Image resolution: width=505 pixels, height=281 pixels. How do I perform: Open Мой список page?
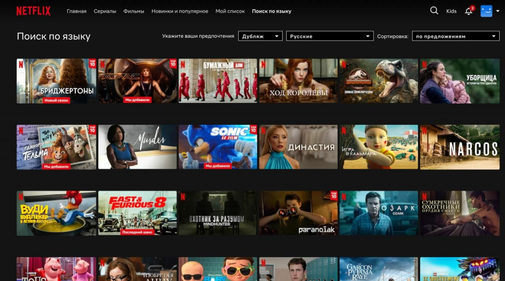[x=230, y=11]
